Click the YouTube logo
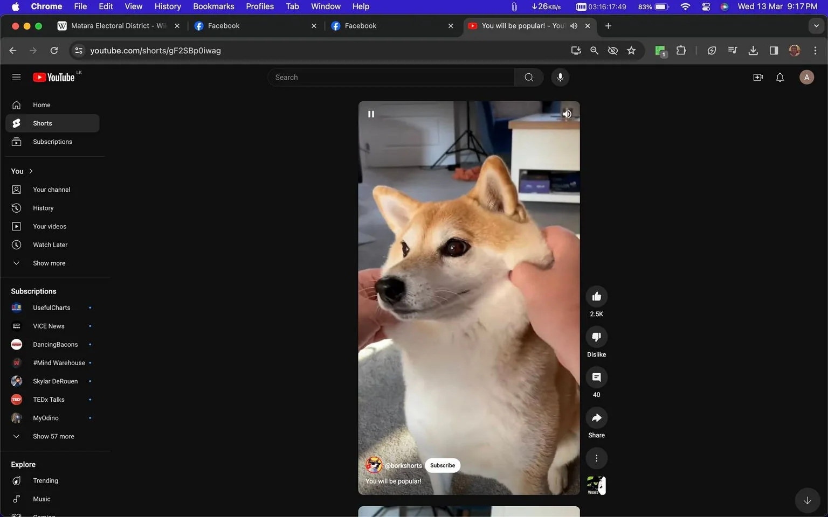The width and height of the screenshot is (828, 517). click(x=54, y=78)
